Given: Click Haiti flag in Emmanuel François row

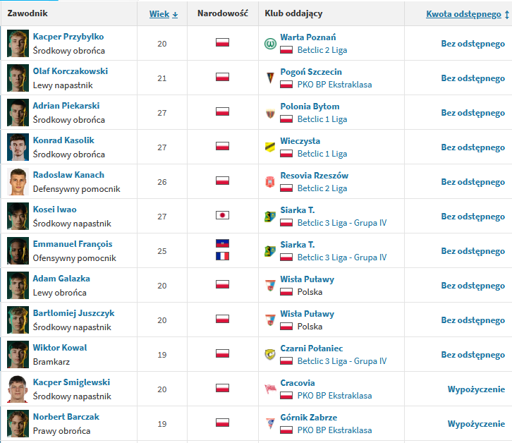Looking at the screenshot, I should point(222,243).
